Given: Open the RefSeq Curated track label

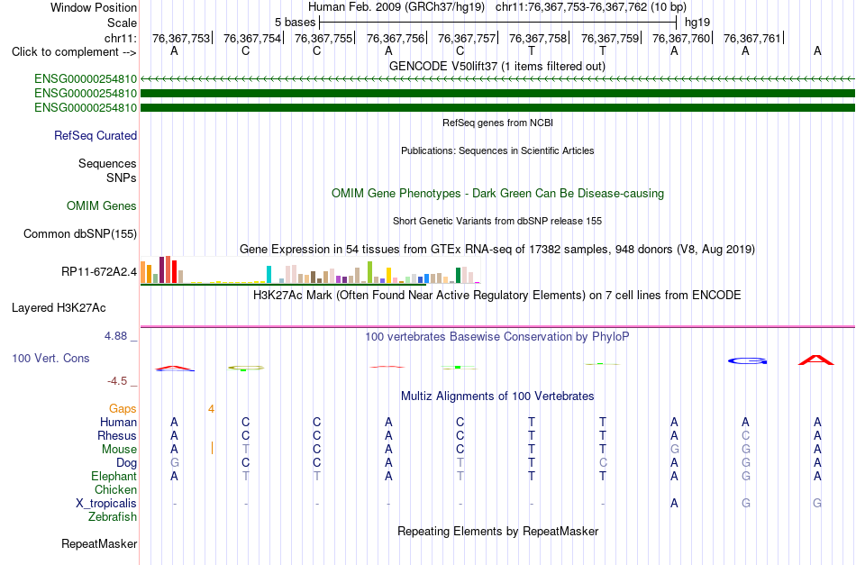Looking at the screenshot, I should [96, 135].
